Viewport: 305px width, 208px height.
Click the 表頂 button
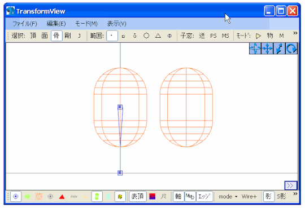(138, 197)
